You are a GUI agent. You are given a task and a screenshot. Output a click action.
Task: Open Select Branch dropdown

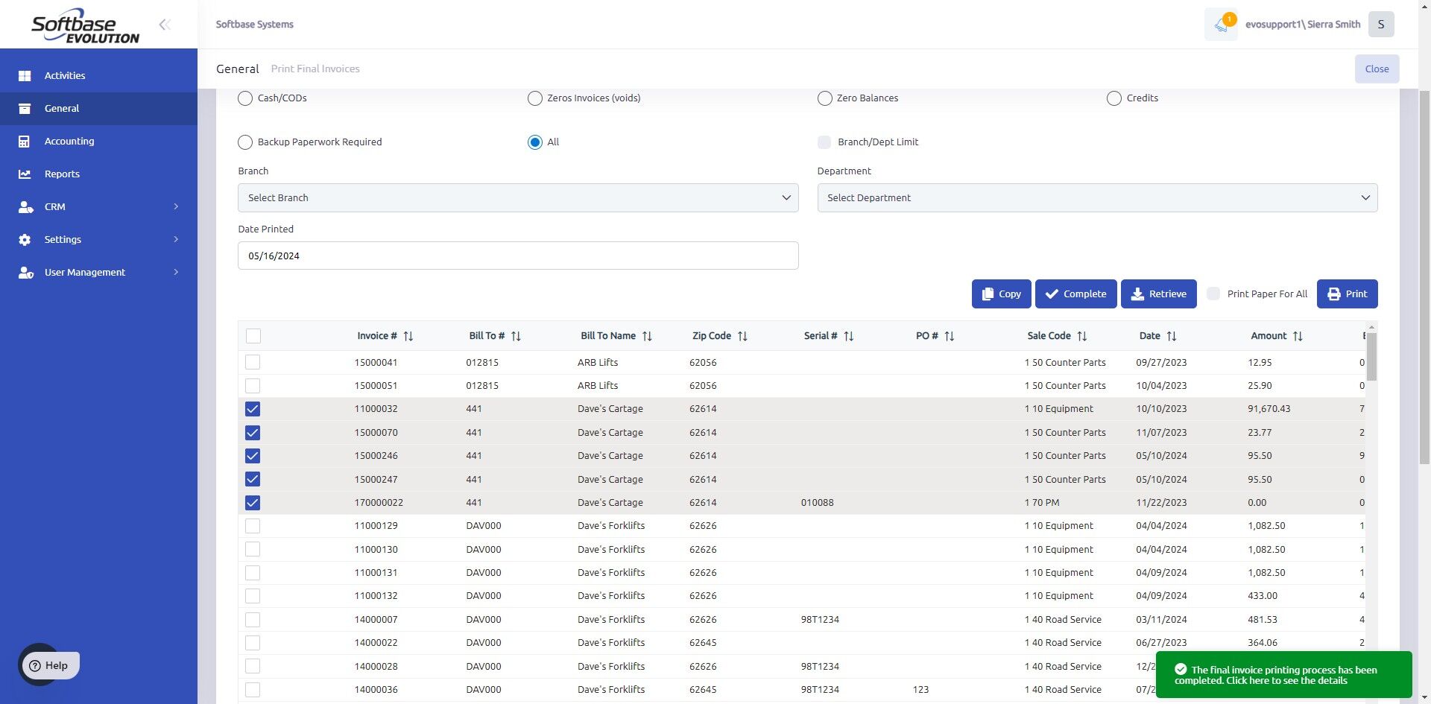518,197
